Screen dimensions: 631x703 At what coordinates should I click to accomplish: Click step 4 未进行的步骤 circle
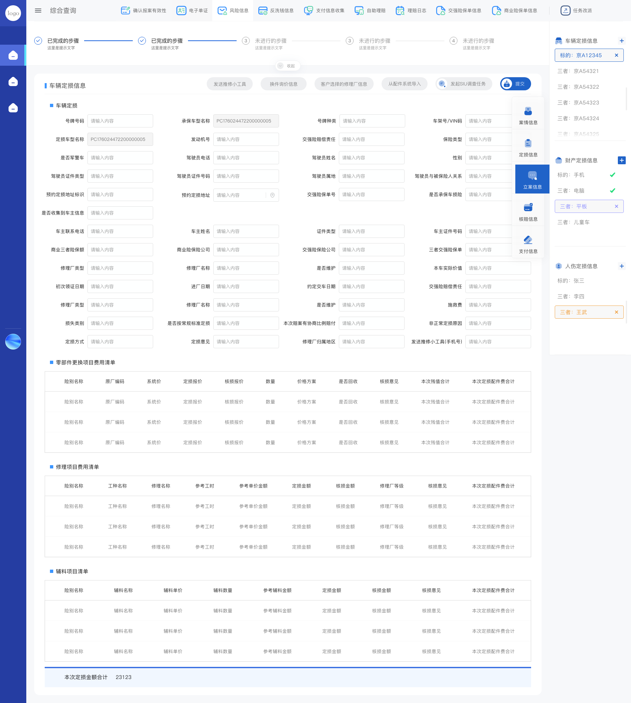tap(453, 41)
